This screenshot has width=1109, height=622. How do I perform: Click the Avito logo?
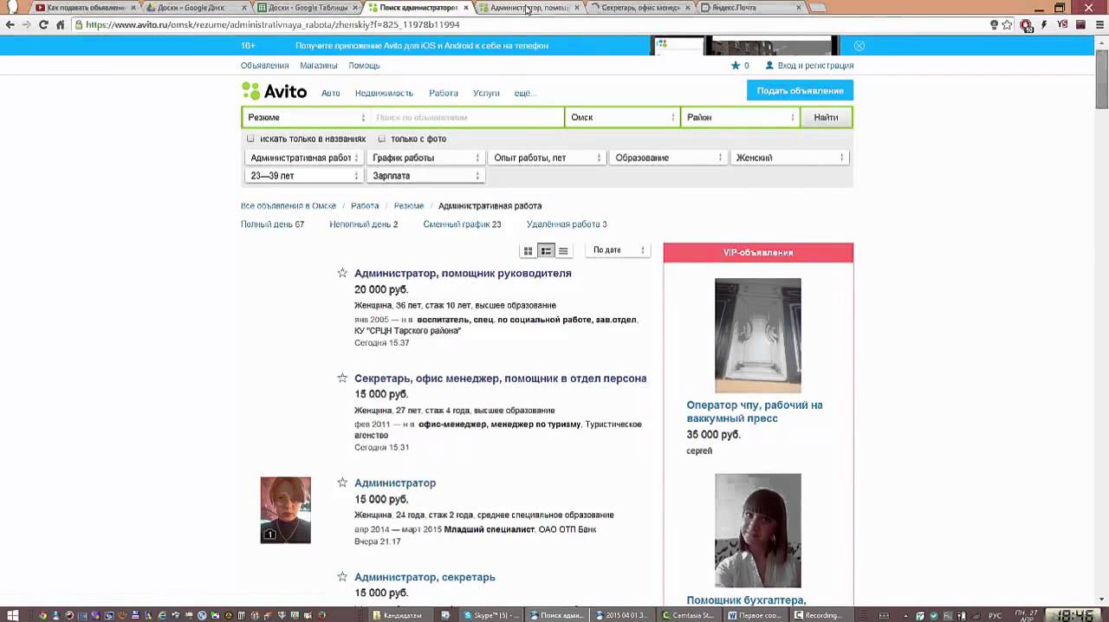point(274,91)
